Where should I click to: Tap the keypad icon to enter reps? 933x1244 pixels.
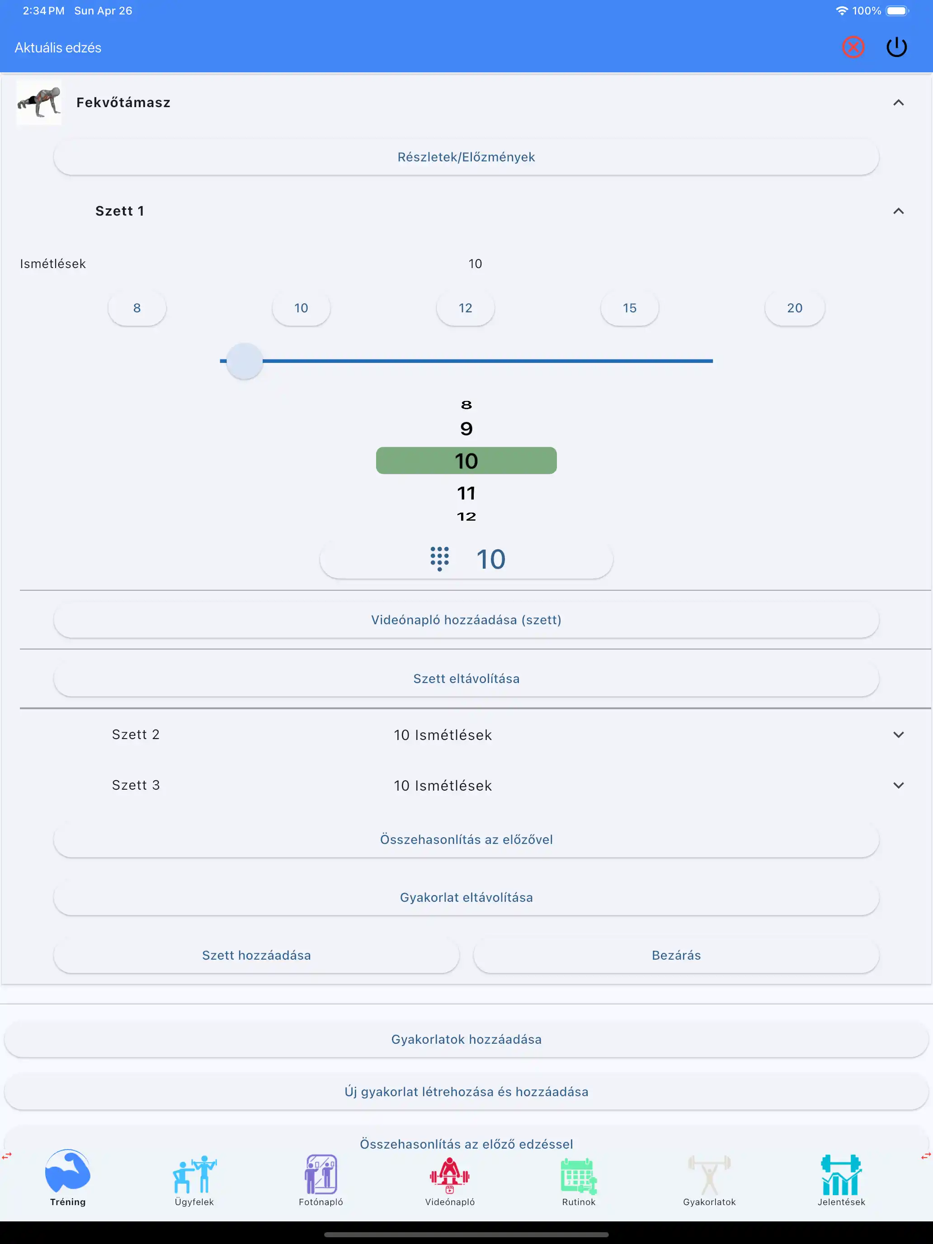pyautogui.click(x=439, y=558)
